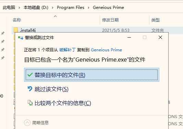Expand breadcrumb arrow after 本地磁盘 (D:)

(52, 8)
